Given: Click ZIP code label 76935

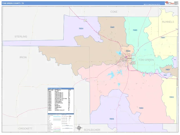Looking at the screenshot, I should pyautogui.click(x=112, y=119).
